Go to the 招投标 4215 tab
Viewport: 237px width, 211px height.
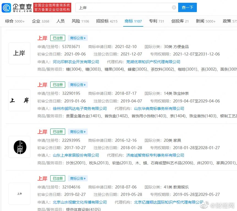pos(107,21)
